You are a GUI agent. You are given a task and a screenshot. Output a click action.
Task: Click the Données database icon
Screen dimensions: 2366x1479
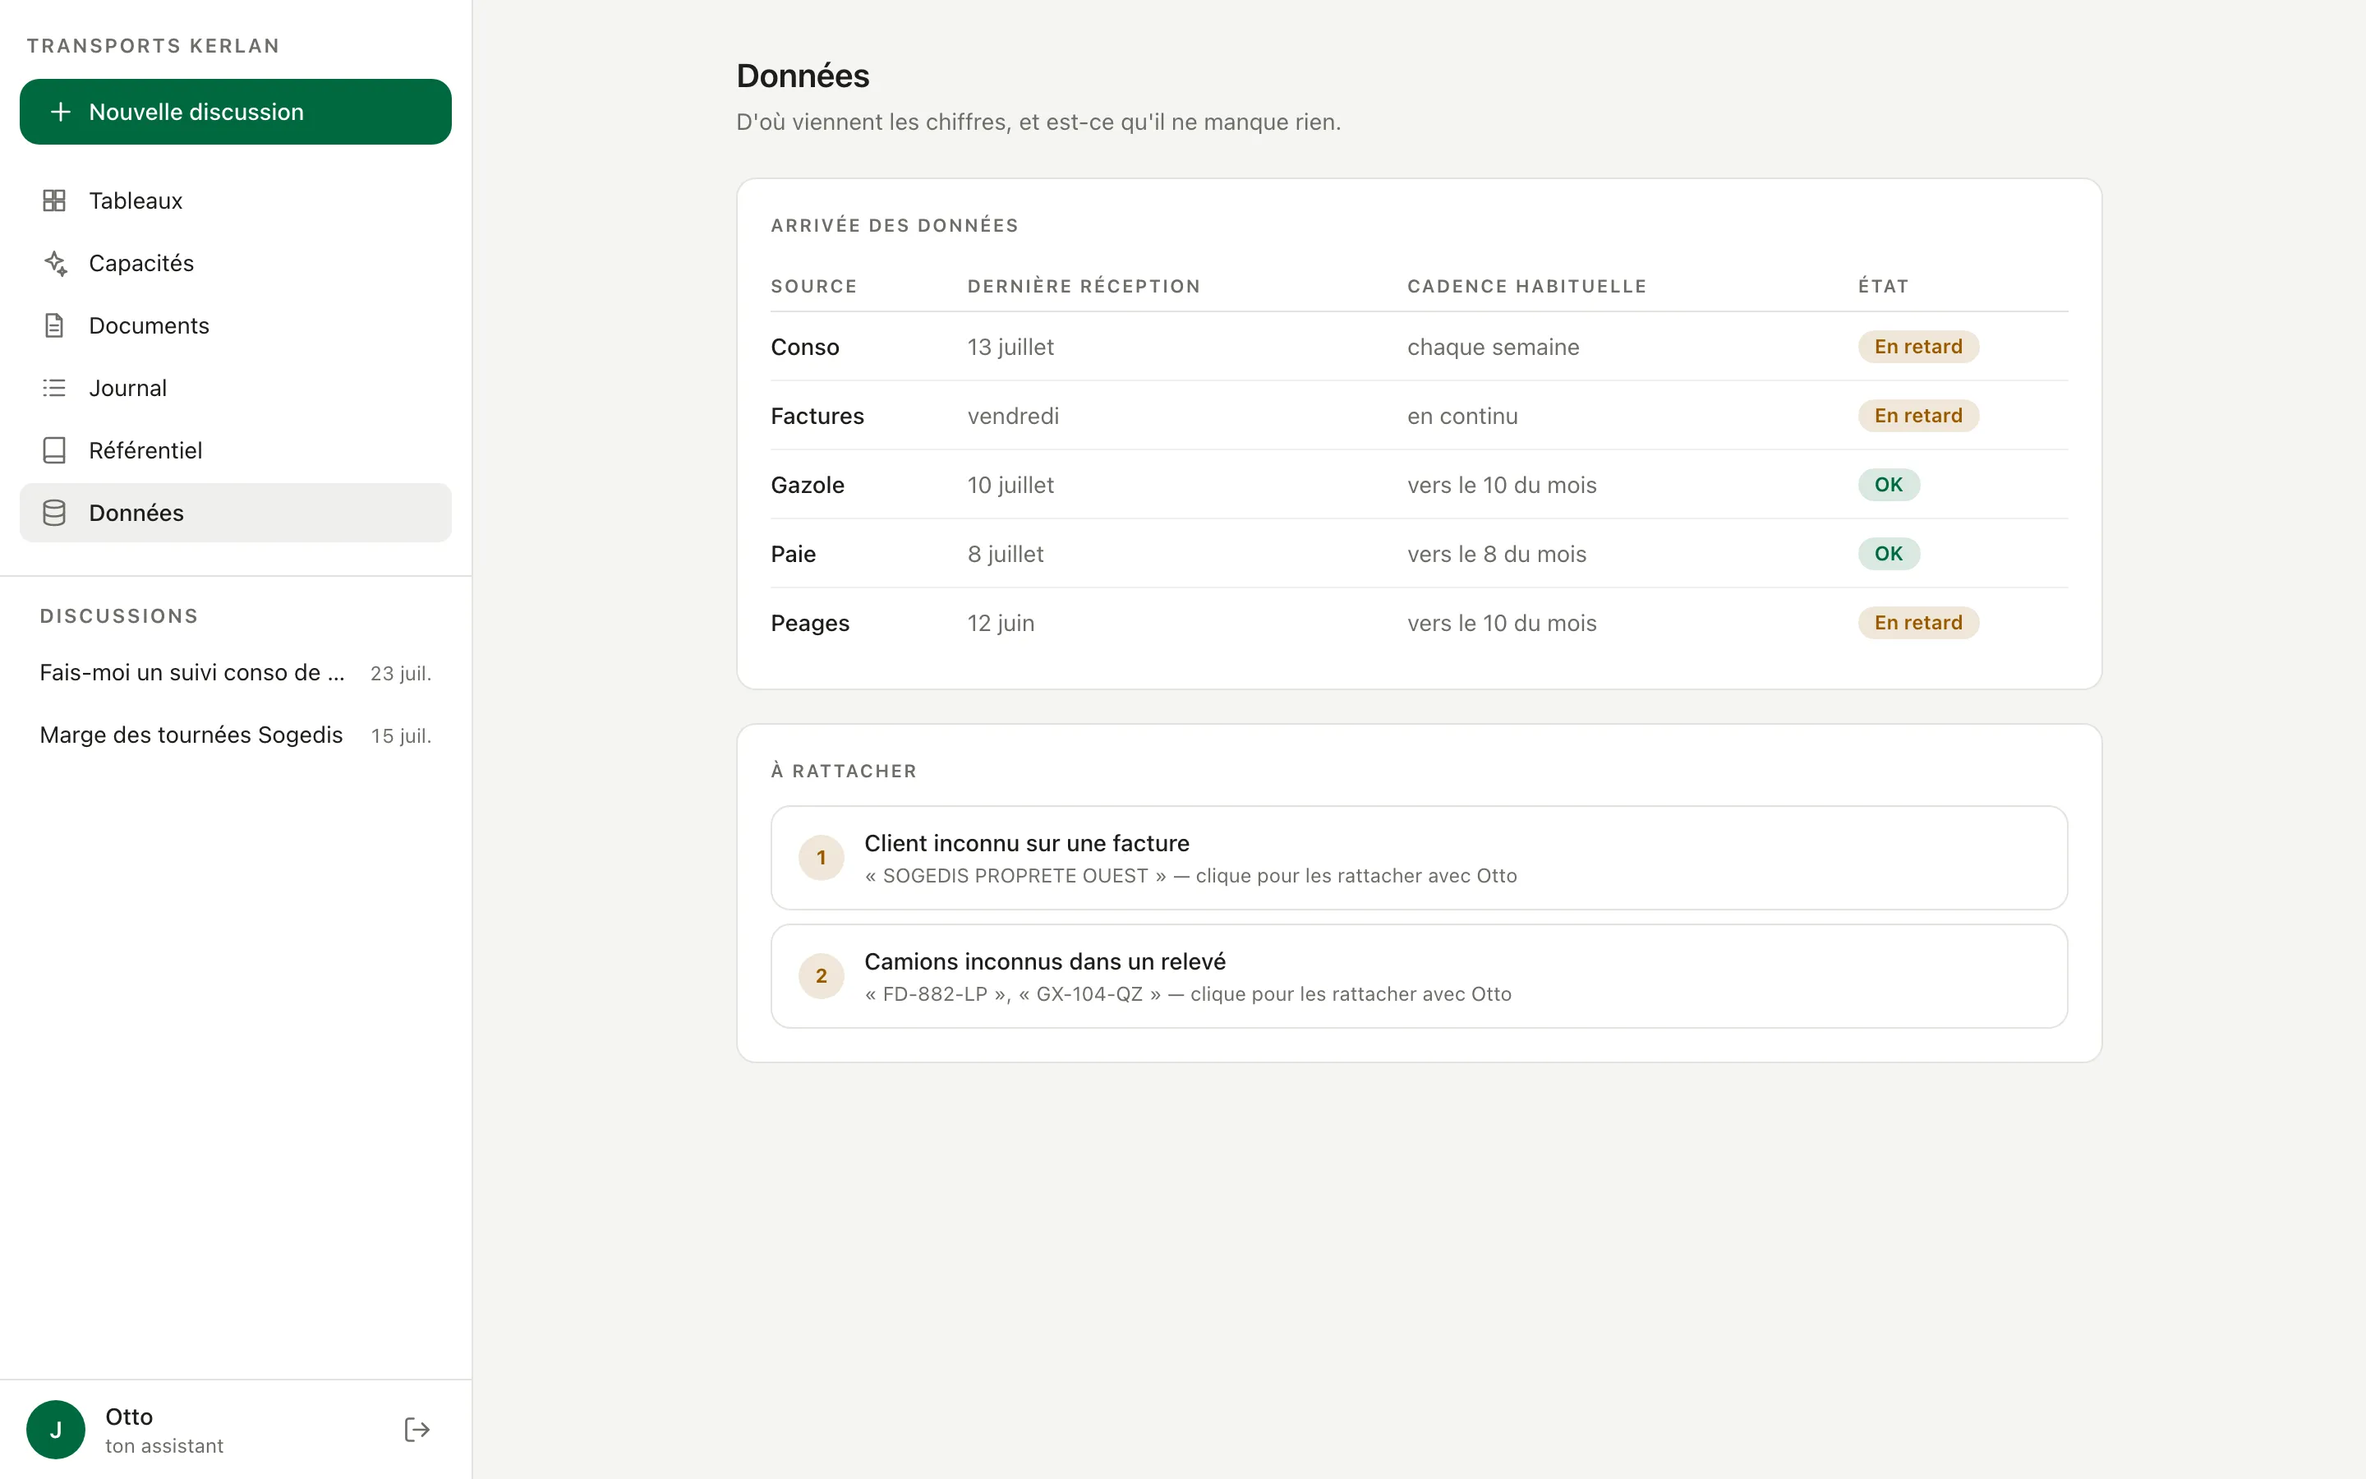pyautogui.click(x=55, y=513)
